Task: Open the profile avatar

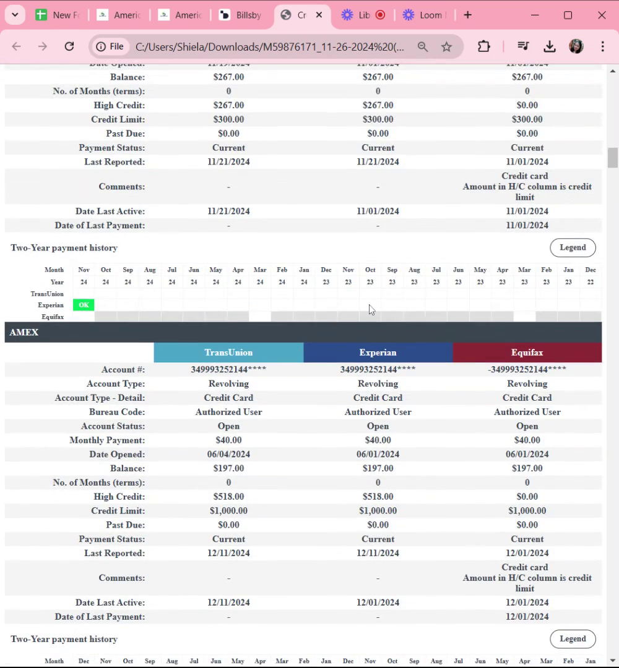Action: click(x=576, y=46)
